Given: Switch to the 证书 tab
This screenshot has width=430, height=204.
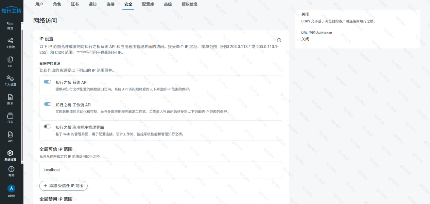Looking at the screenshot, I should click(x=75, y=4).
